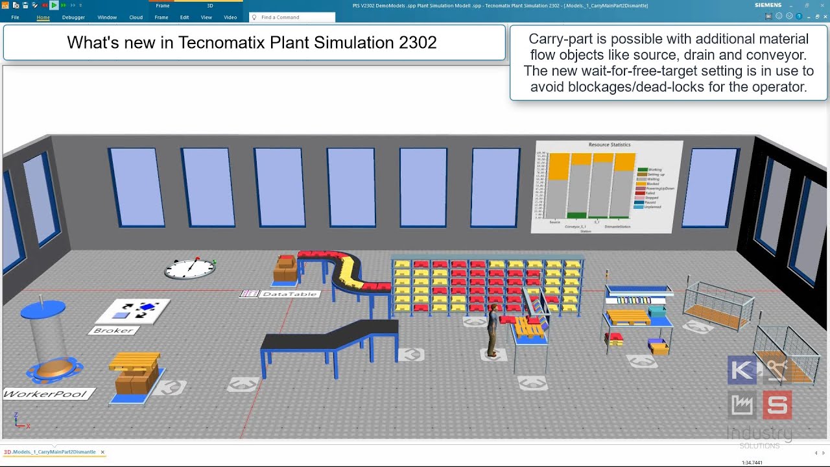
Task: Click the Broker label
Action: (113, 330)
